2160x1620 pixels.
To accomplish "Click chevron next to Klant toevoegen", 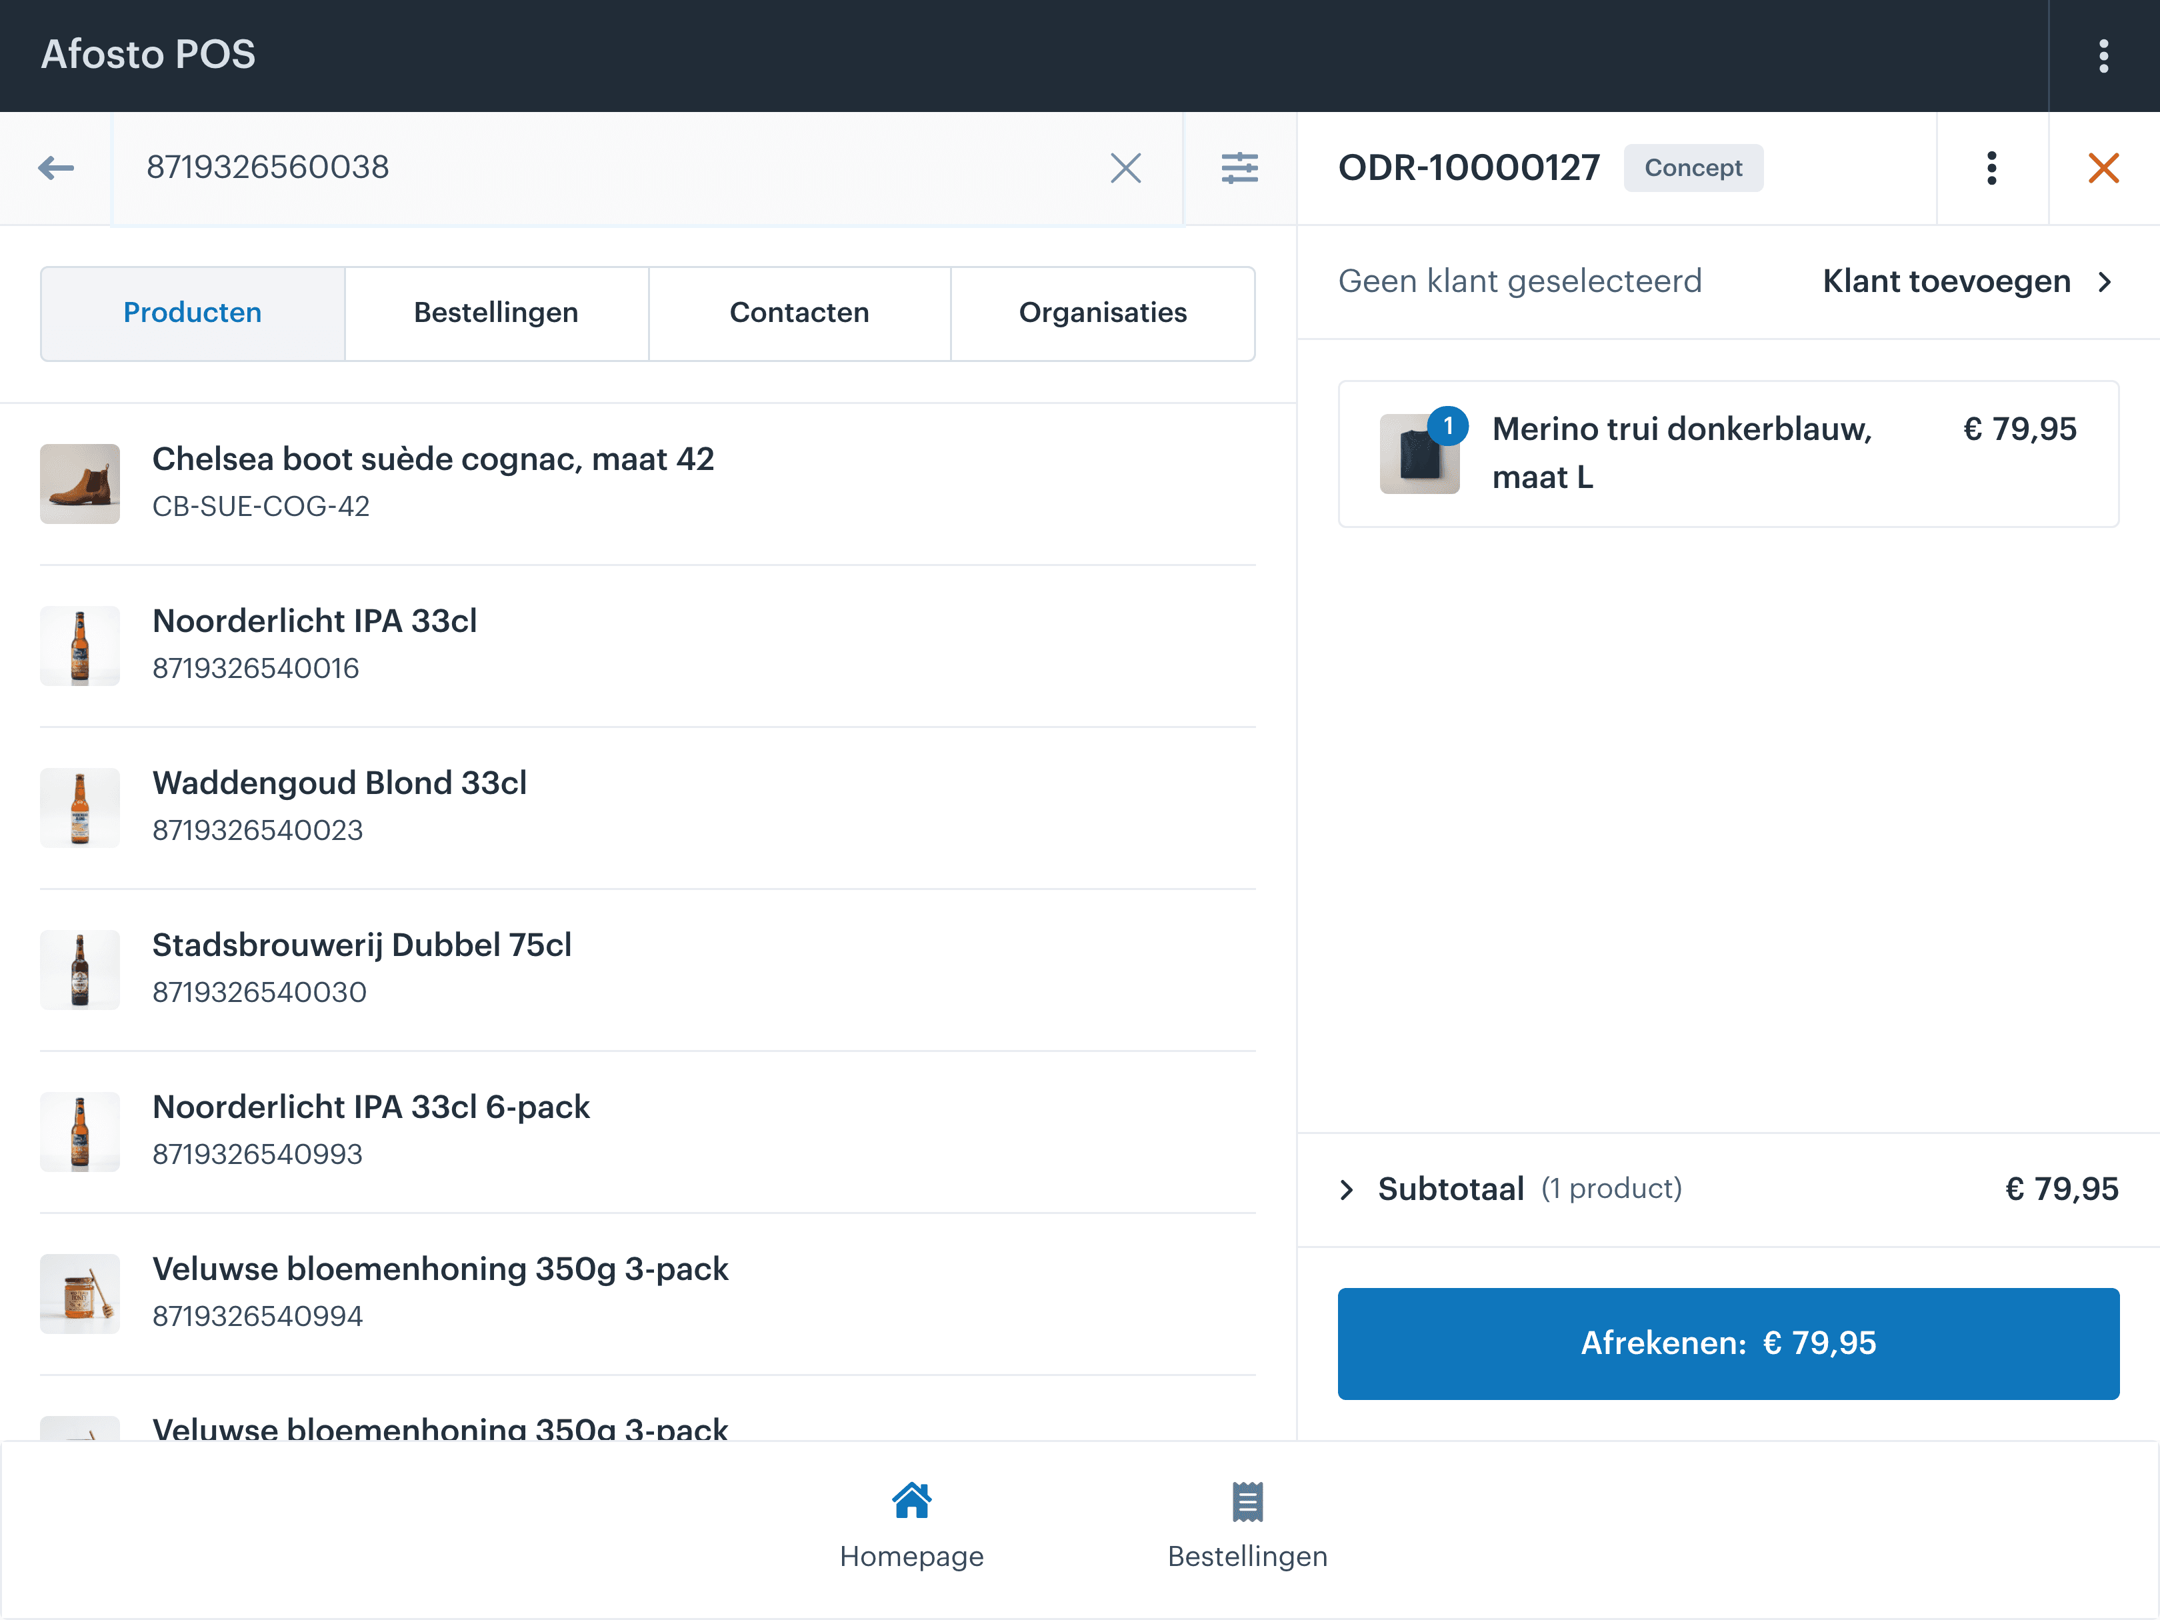I will (2105, 282).
